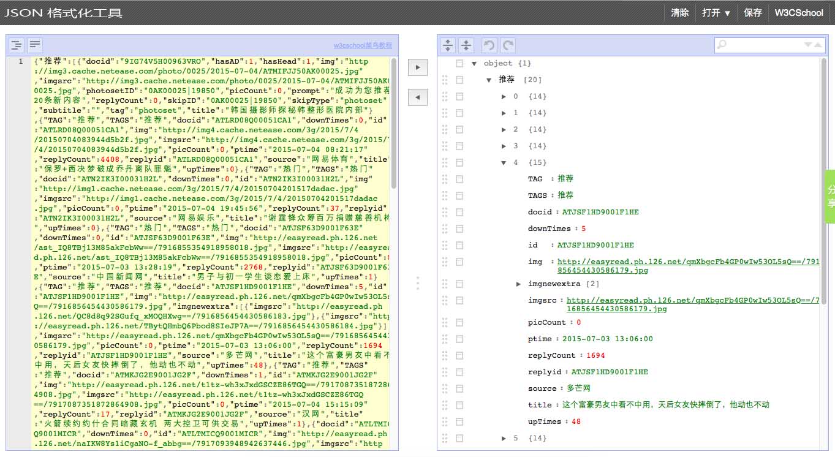835x457 pixels.
Task: Grab the drag handle of TAGS row
Action: coord(445,195)
